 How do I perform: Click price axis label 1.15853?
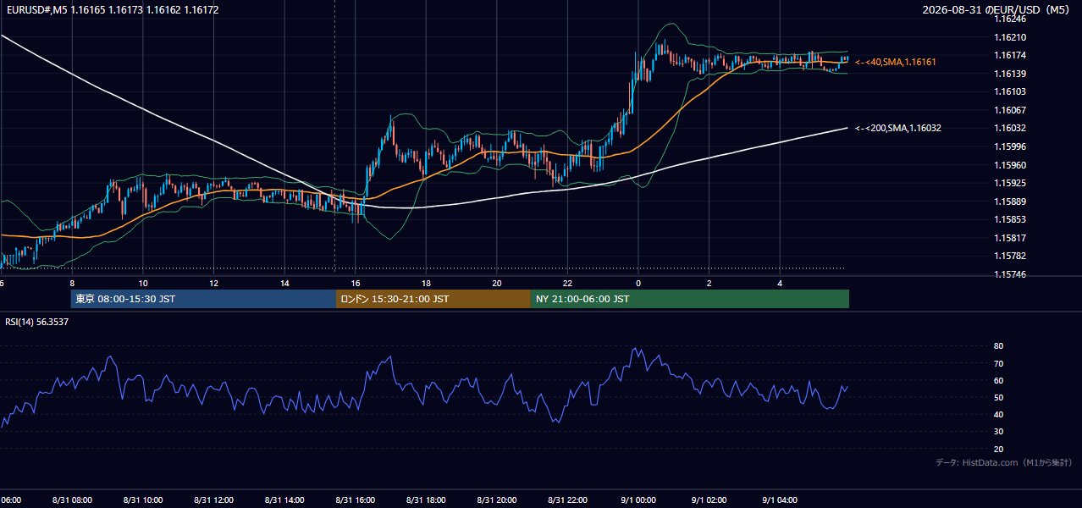(1009, 219)
